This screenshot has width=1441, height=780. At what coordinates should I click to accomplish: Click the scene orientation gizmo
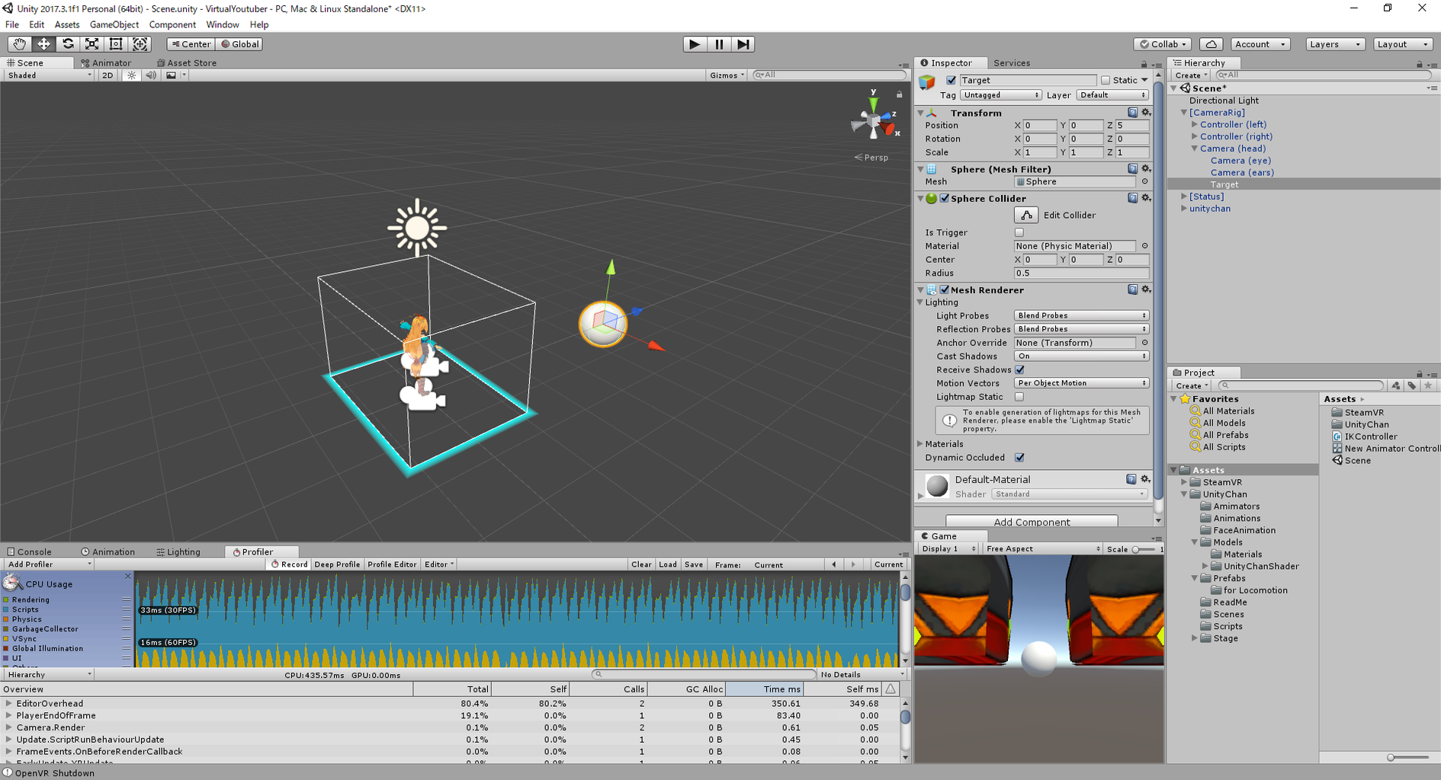[875, 120]
